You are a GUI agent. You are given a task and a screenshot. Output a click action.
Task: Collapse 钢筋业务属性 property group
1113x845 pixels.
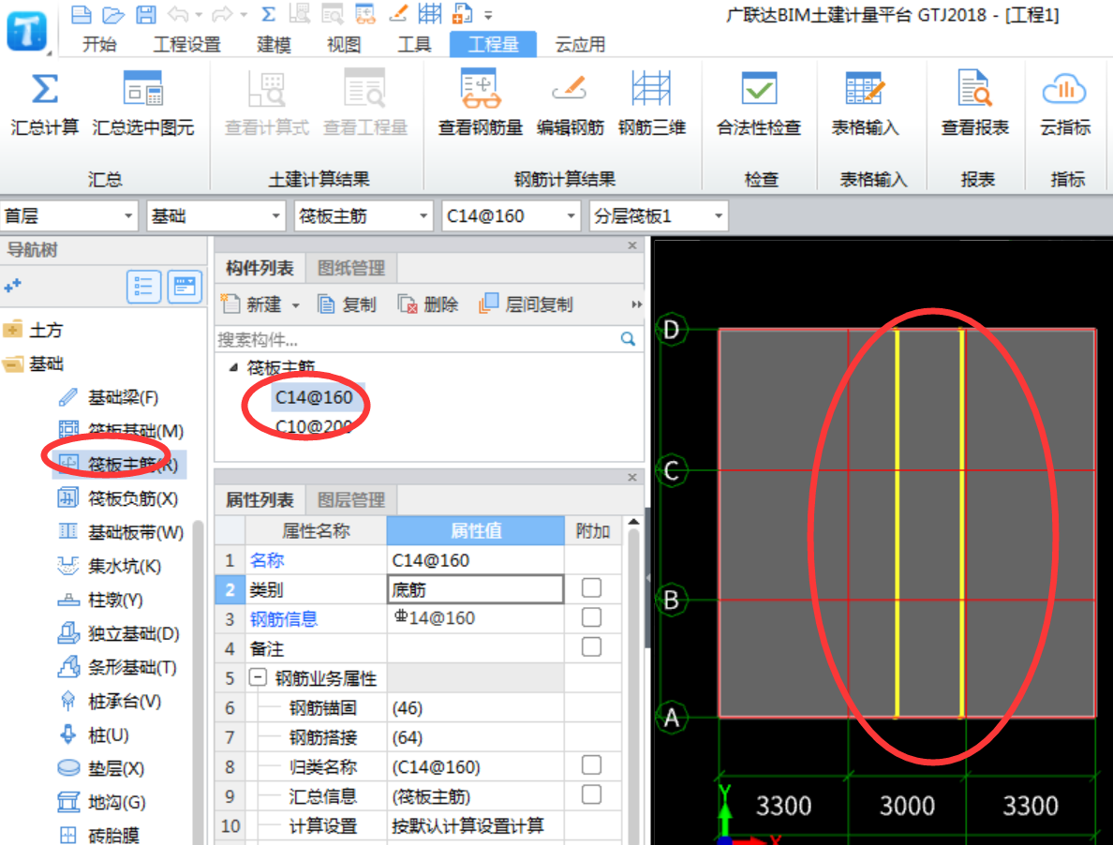coord(258,677)
